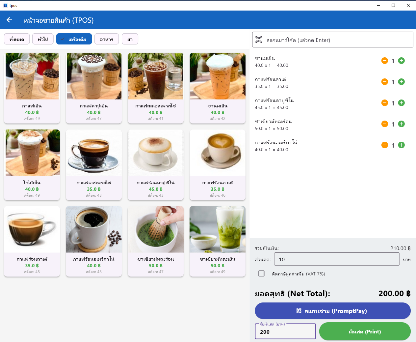This screenshot has width=416, height=342.
Task: Select the ชาเขียวมัทฉะร้อน product card
Action: point(156,241)
